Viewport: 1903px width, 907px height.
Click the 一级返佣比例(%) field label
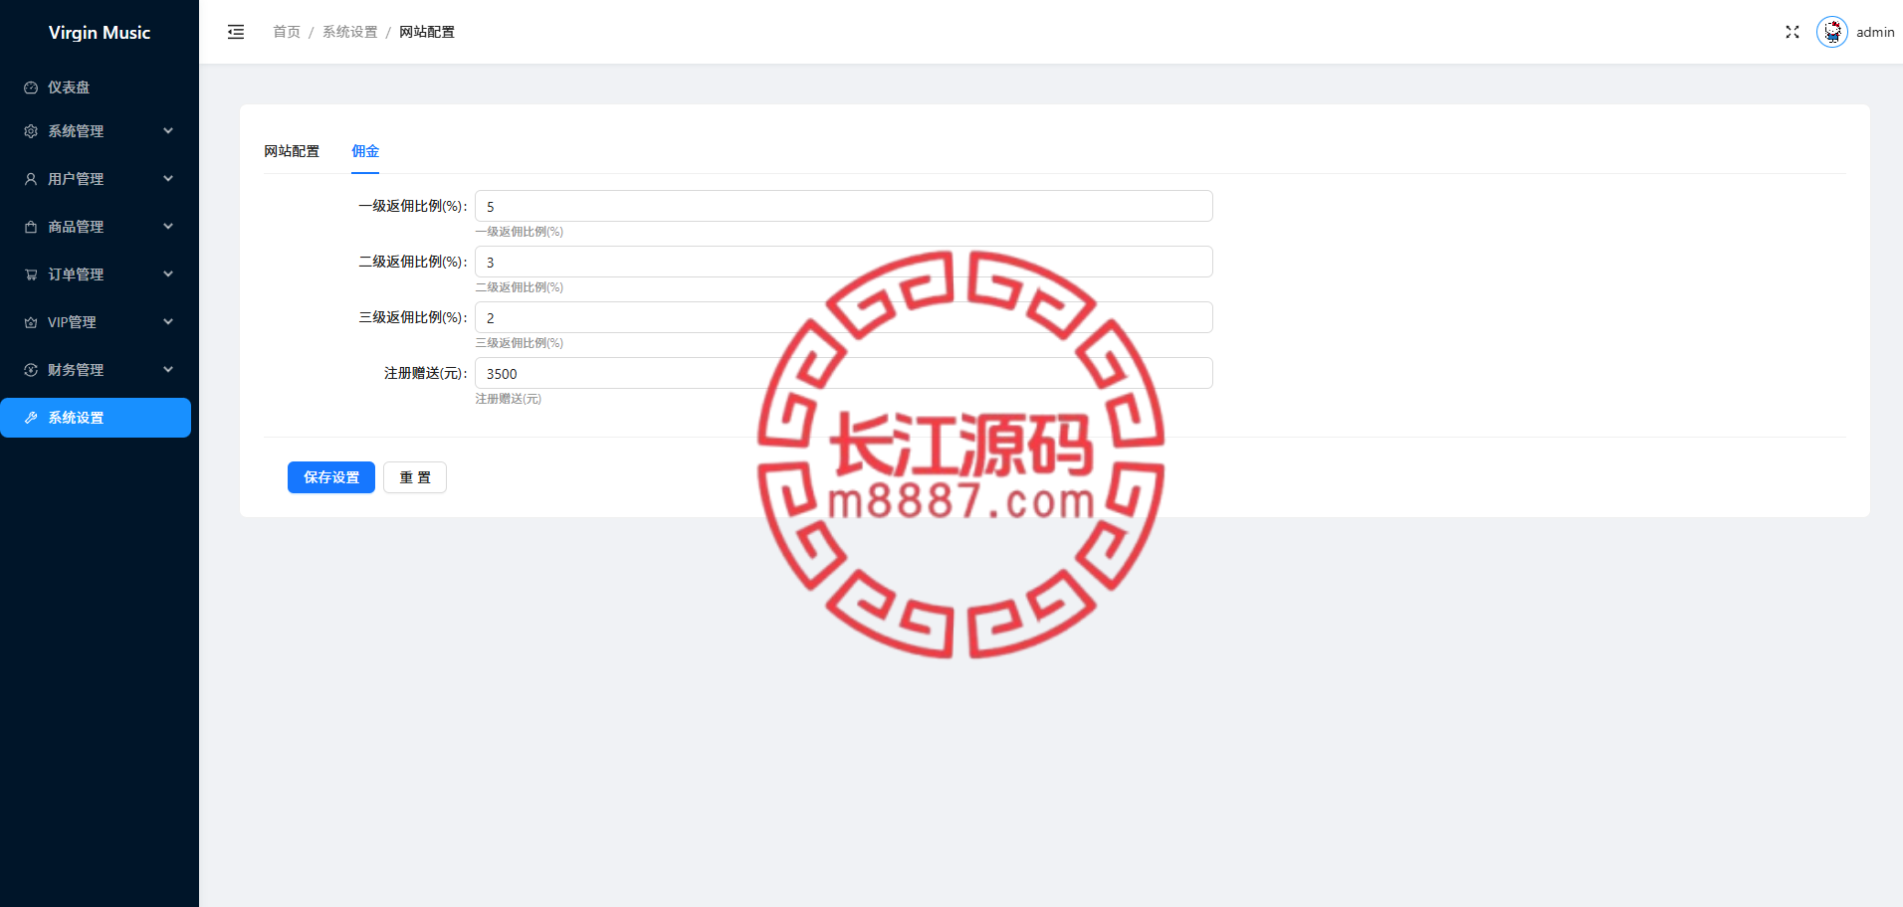(x=413, y=206)
